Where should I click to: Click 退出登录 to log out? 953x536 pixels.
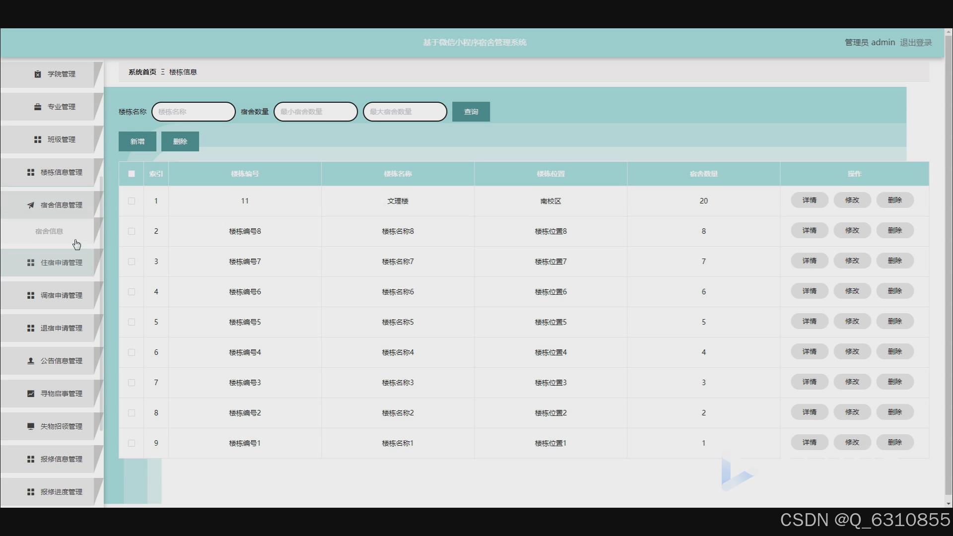pyautogui.click(x=916, y=43)
